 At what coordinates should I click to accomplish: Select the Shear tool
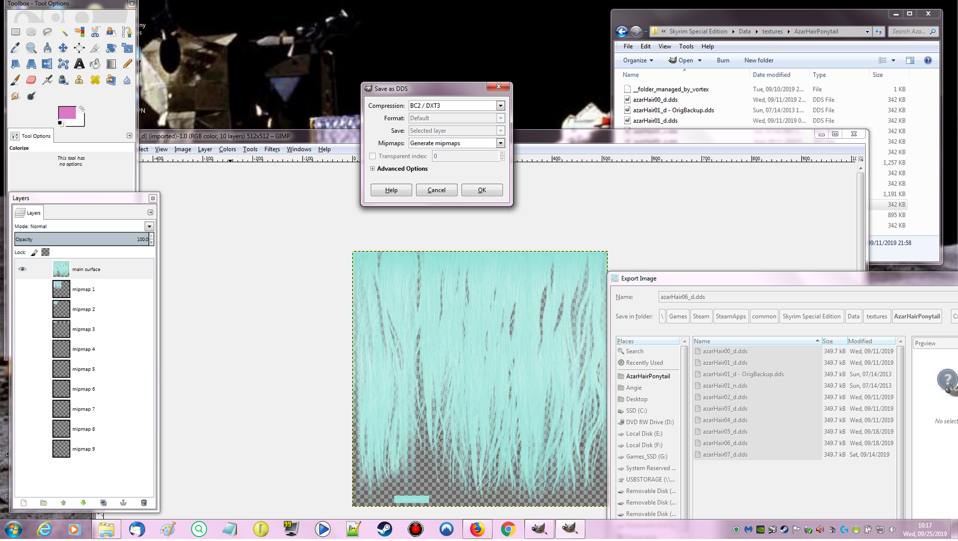(16, 64)
